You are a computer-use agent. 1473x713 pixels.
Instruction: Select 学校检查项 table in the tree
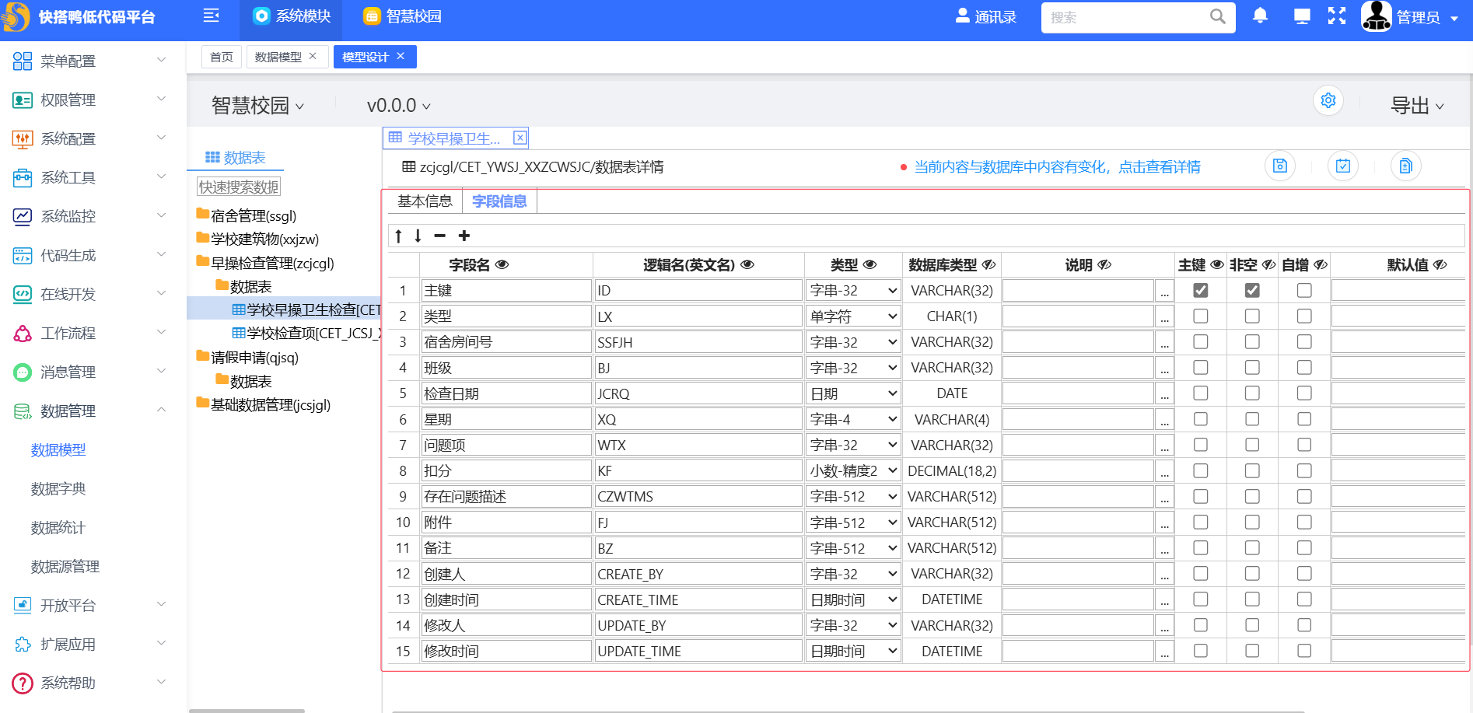[306, 333]
